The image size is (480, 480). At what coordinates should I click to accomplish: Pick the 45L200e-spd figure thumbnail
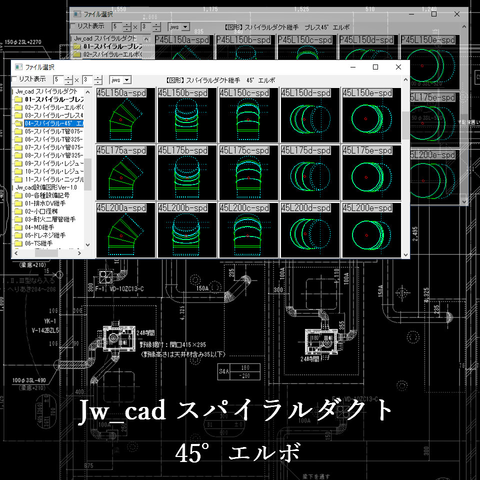[x=371, y=230]
